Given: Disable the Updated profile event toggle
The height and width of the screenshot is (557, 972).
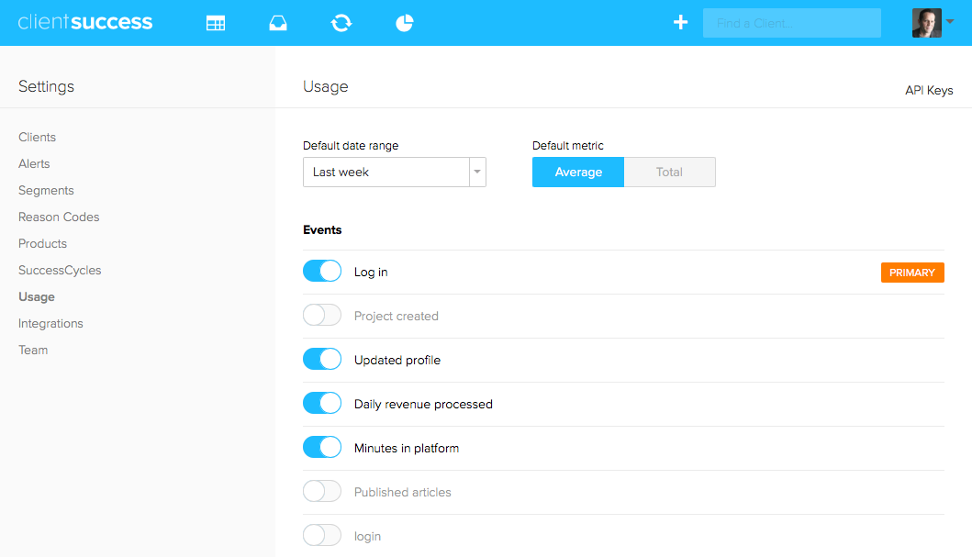Looking at the screenshot, I should [x=321, y=359].
